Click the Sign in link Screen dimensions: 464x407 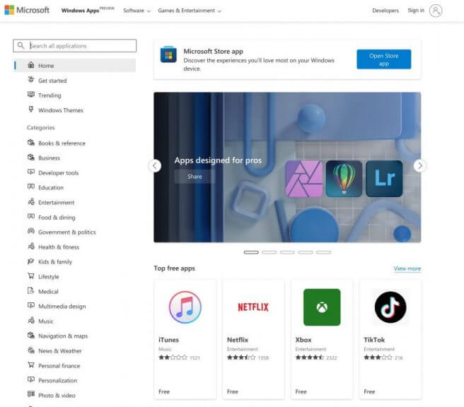pyautogui.click(x=416, y=11)
